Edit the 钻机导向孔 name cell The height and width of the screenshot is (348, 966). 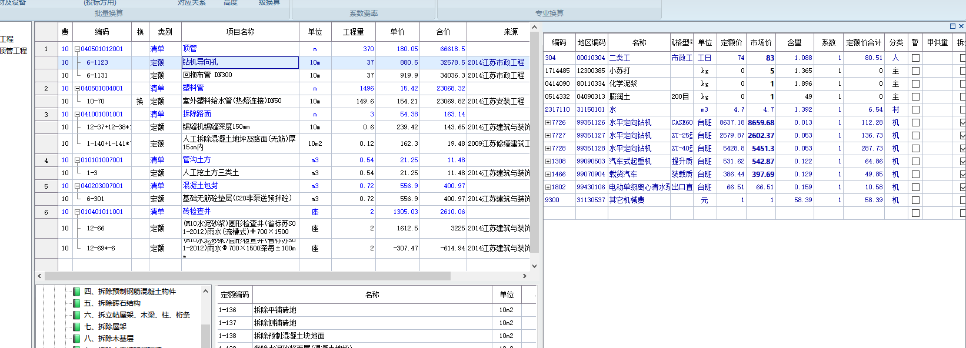coord(240,62)
